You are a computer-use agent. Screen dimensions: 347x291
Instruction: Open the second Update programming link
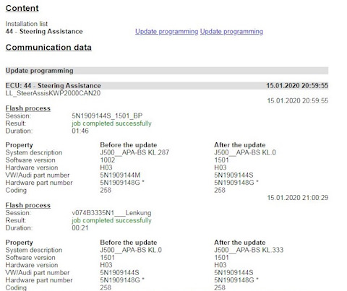pos(231,32)
